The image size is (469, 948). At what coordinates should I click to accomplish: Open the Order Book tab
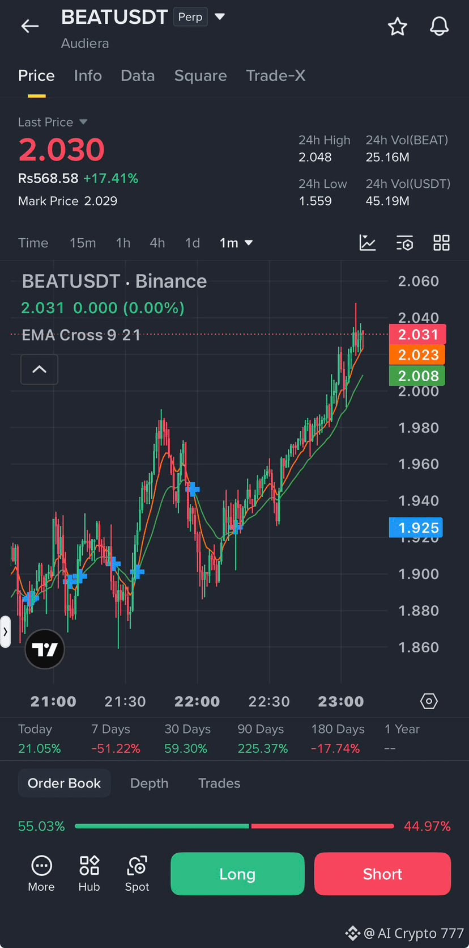click(x=64, y=783)
